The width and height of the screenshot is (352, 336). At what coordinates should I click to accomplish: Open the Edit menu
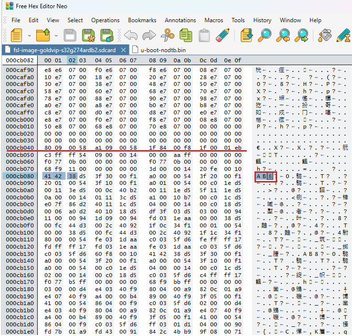(33, 20)
